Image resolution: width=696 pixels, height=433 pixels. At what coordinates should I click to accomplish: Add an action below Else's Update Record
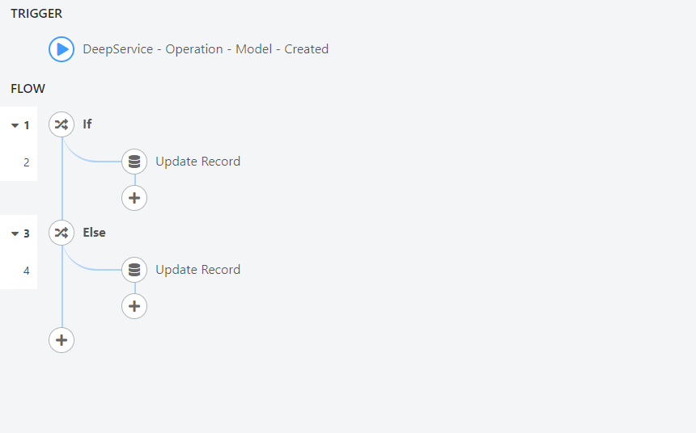click(x=134, y=306)
